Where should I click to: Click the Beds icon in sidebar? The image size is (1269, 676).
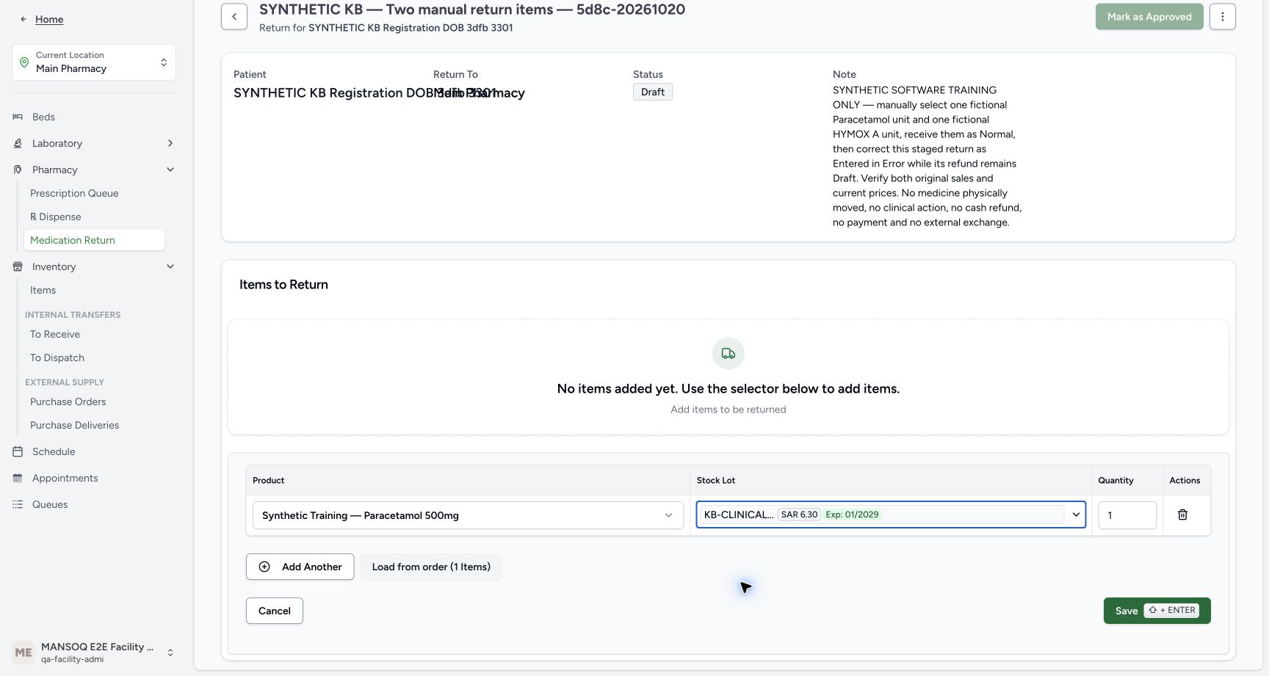tap(18, 117)
